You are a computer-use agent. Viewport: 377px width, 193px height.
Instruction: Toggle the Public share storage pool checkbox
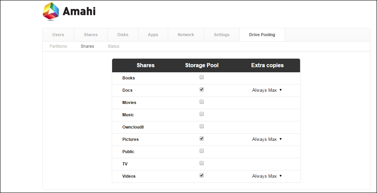[x=202, y=151]
